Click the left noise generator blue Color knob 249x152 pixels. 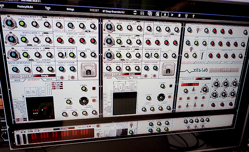pyautogui.click(x=15, y=70)
